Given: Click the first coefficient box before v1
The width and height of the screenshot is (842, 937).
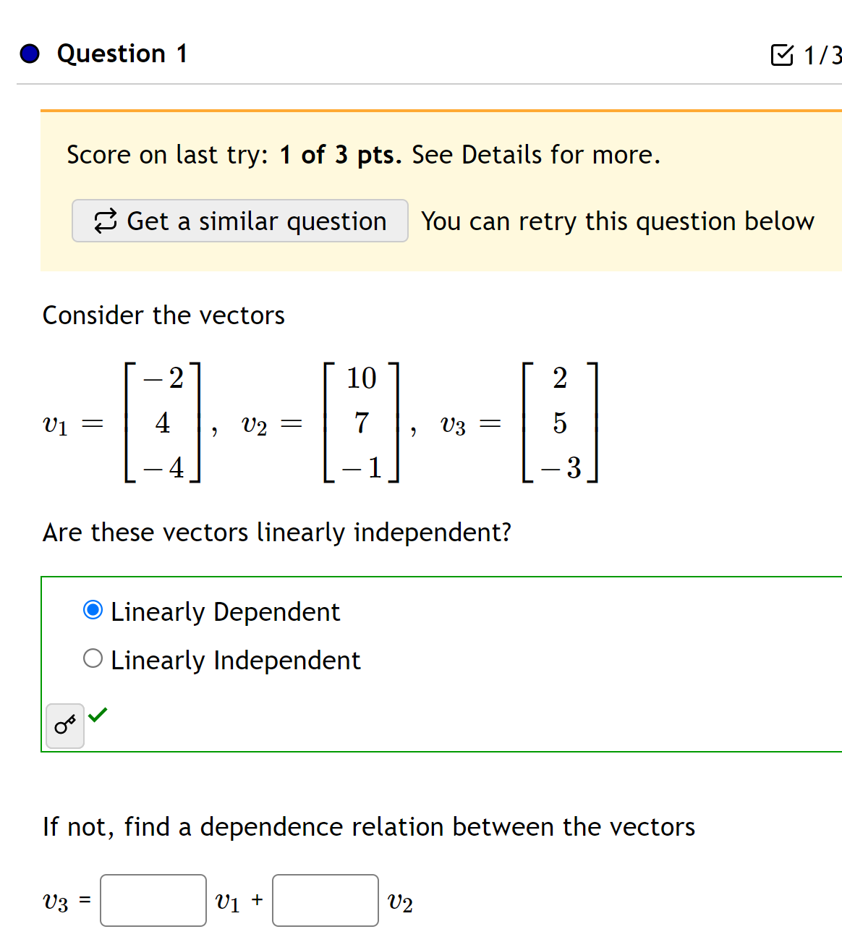Looking at the screenshot, I should 153,899.
